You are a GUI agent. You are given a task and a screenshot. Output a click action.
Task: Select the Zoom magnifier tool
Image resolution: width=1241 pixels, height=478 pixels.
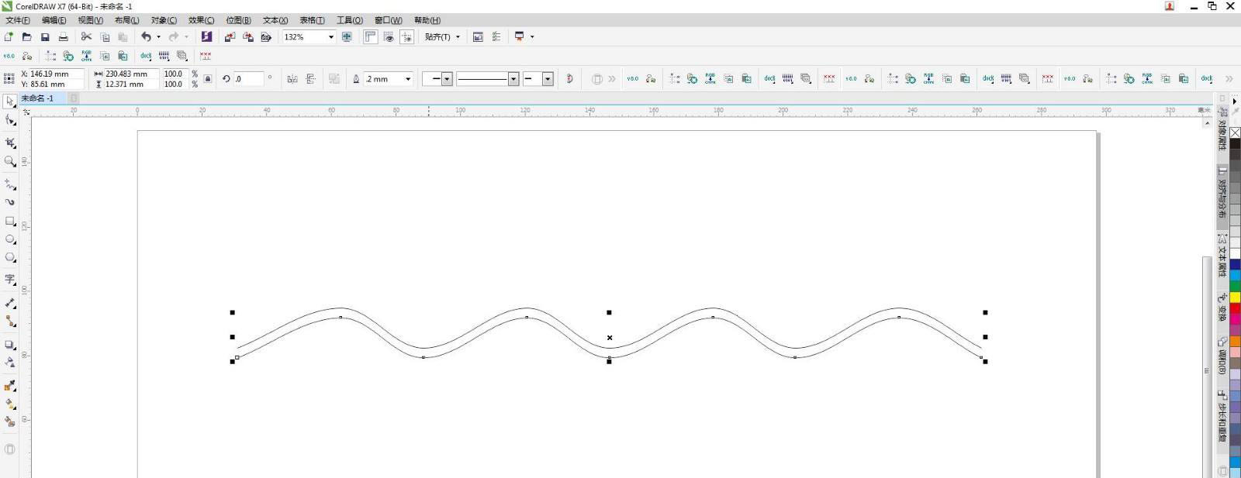tap(10, 161)
